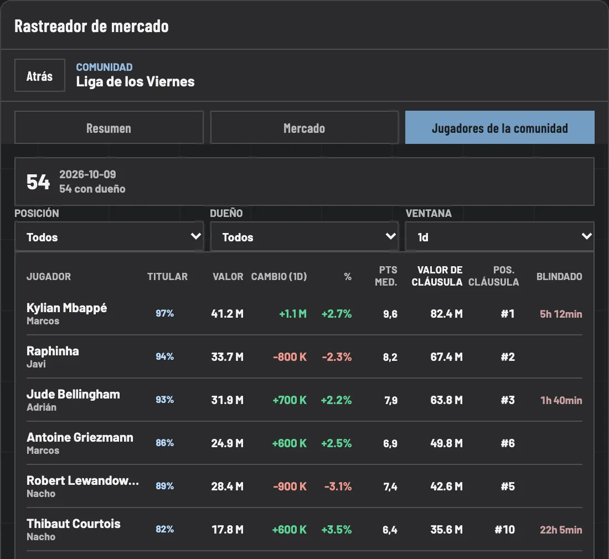
Task: Open the Mercado tab
Action: click(304, 128)
